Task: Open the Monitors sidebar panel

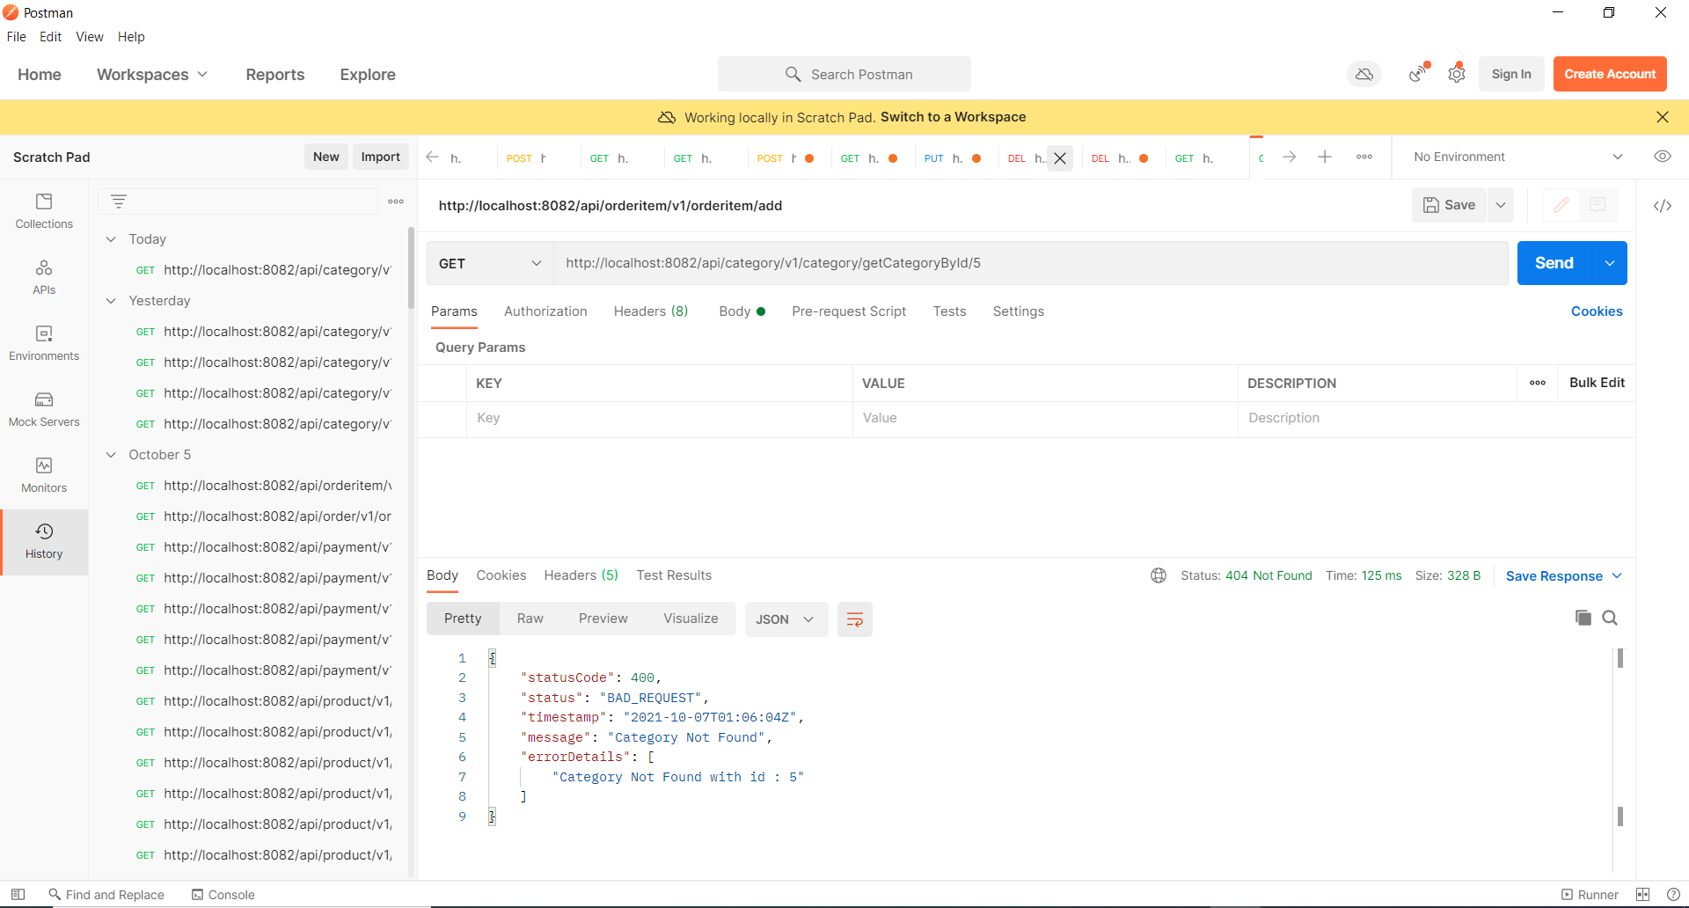Action: [x=44, y=475]
